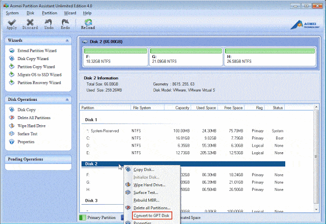326x224 pixels.
Task: Select the C: partition row
Action: pyautogui.click(x=183, y=138)
